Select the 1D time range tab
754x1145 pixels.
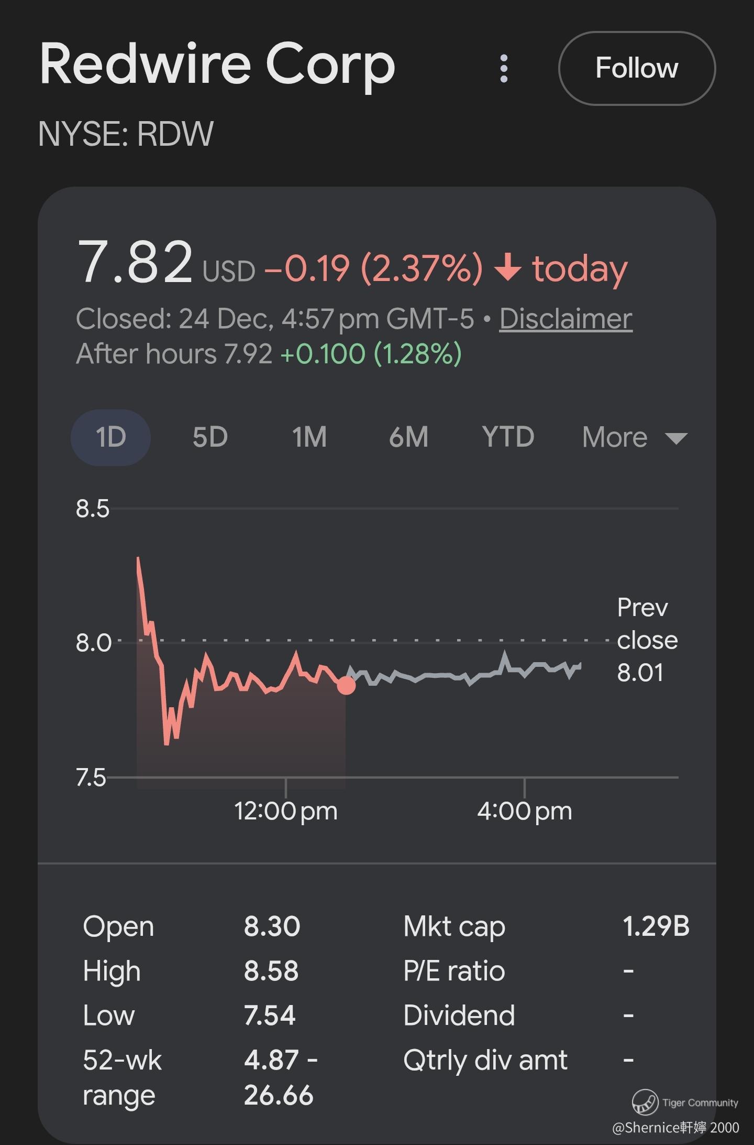click(x=110, y=437)
